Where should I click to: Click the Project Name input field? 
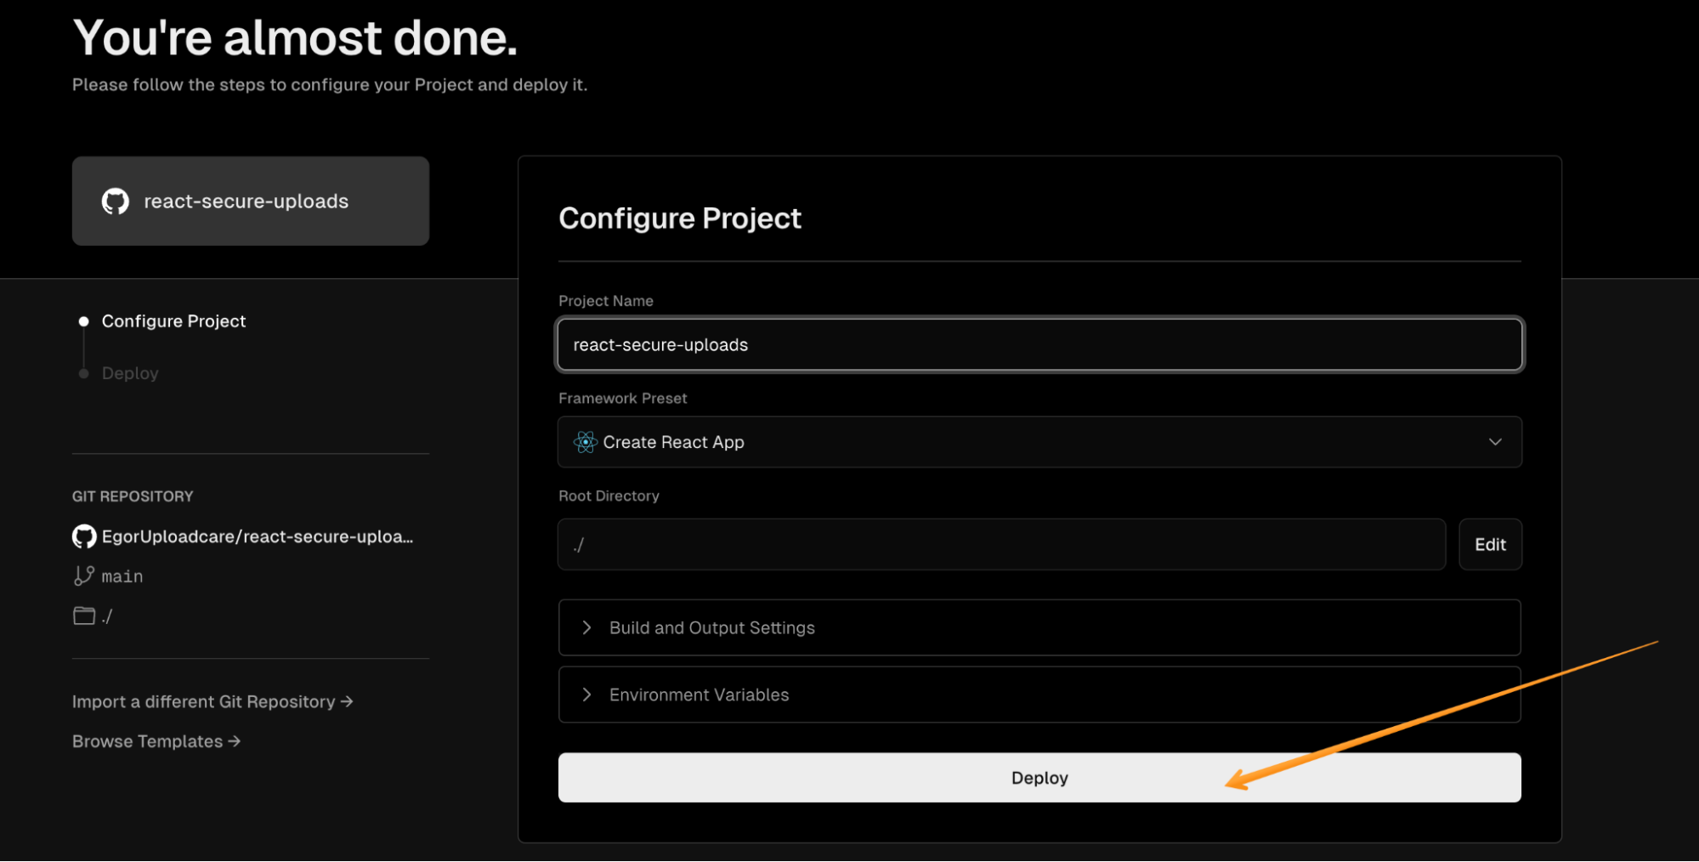tap(1039, 344)
